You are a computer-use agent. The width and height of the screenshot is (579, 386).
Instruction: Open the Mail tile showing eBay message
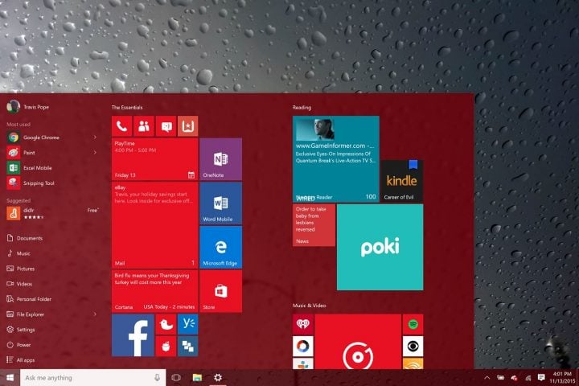(155, 225)
